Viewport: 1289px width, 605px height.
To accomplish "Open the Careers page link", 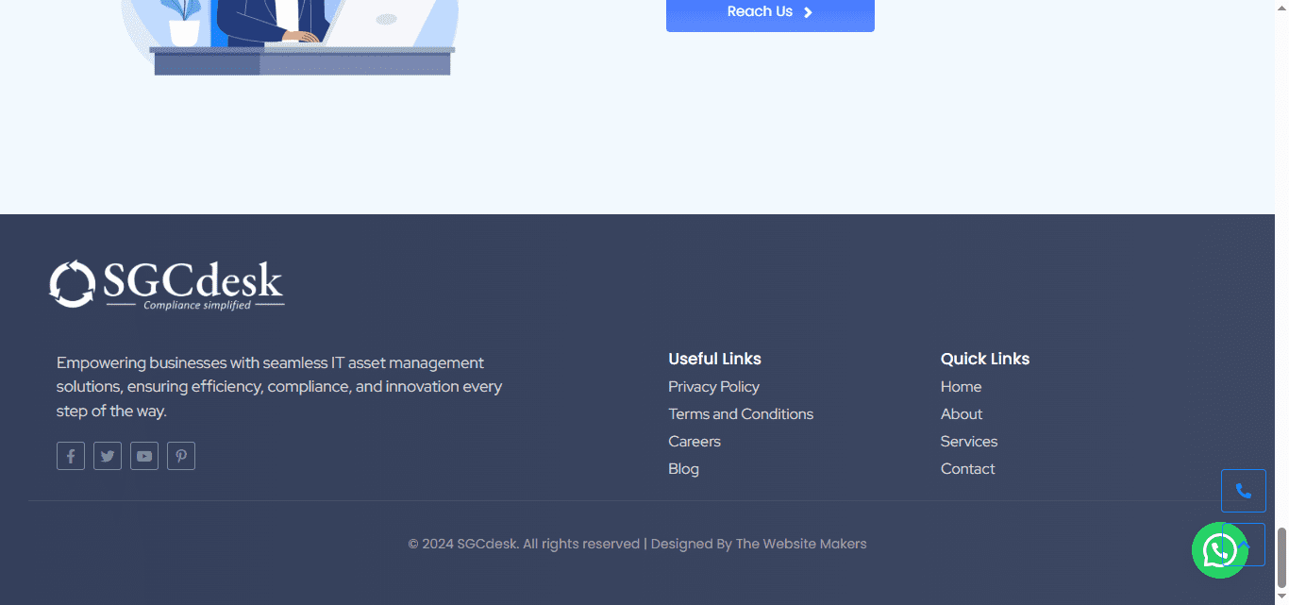I will (694, 442).
